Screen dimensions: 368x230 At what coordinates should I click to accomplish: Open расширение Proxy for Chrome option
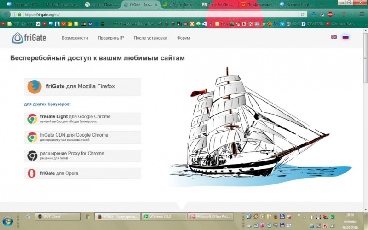[83, 155]
